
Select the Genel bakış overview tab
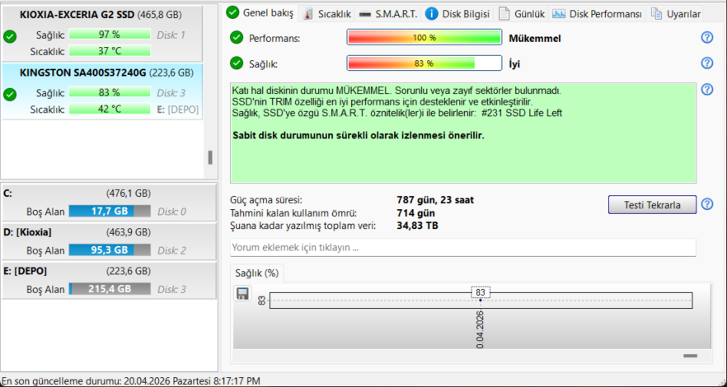pos(260,13)
